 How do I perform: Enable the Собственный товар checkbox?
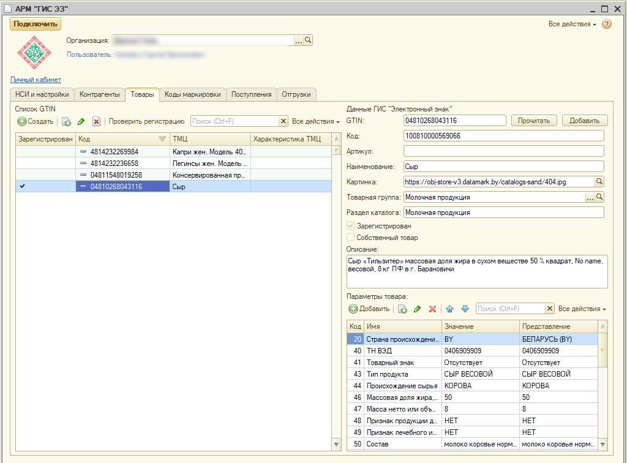351,238
